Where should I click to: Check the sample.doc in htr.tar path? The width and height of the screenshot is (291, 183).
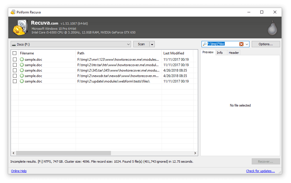(x=15, y=65)
